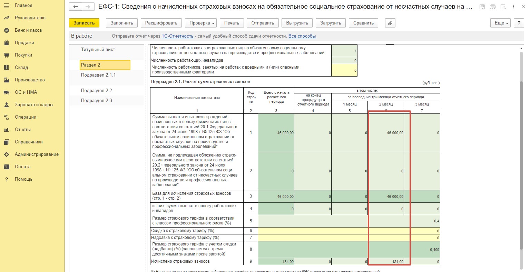Click the Справочники menu label
This screenshot has width=530, height=272.
pyautogui.click(x=29, y=142)
